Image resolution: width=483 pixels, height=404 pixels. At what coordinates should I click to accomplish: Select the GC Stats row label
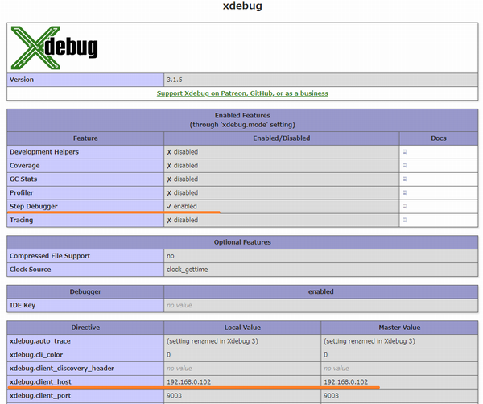pyautogui.click(x=23, y=179)
